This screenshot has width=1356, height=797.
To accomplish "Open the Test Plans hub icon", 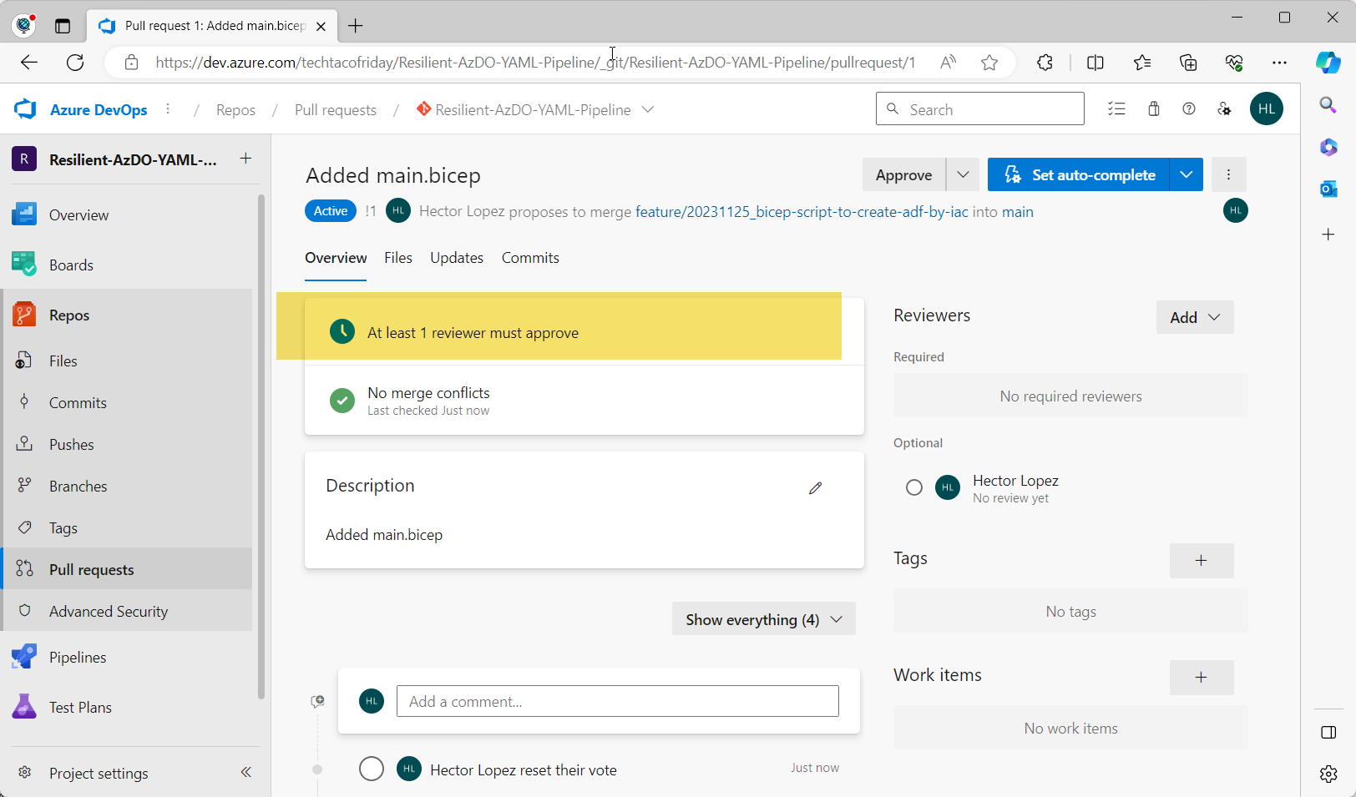I will pos(24,707).
